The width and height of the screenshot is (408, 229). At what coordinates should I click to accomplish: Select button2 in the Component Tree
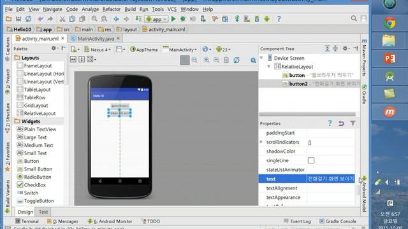(x=310, y=83)
